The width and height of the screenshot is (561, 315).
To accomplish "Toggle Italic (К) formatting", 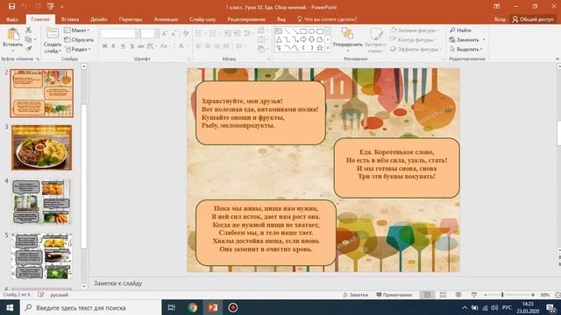I will click(113, 46).
